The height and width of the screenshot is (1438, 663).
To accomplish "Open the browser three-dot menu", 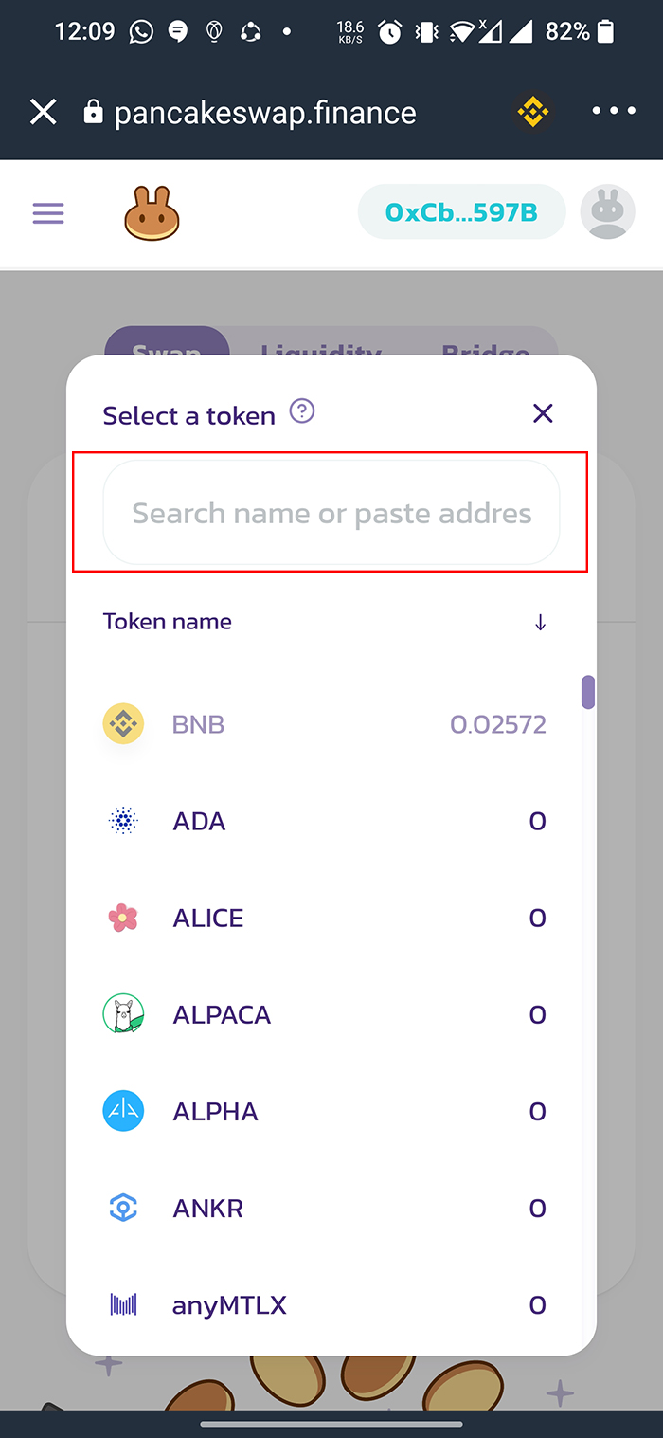I will tap(614, 112).
